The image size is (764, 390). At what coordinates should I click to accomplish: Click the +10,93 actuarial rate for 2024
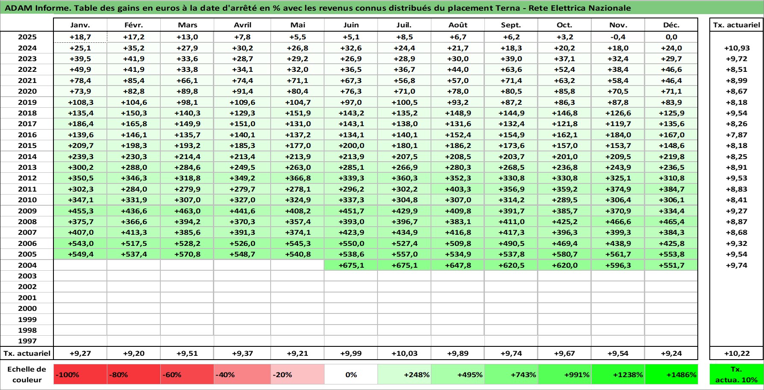(736, 48)
